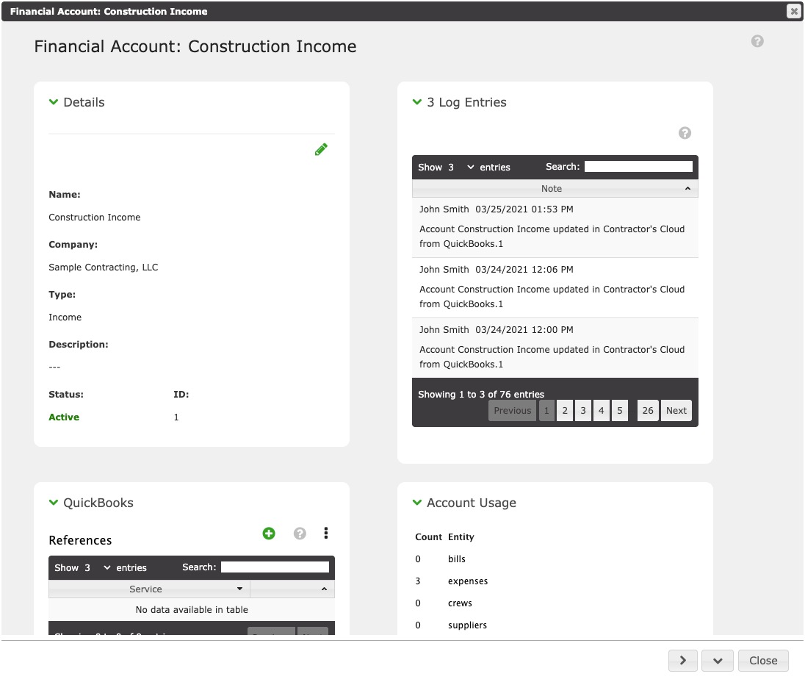Click Next in log entries pagination
The width and height of the screenshot is (805, 682).
tap(676, 411)
